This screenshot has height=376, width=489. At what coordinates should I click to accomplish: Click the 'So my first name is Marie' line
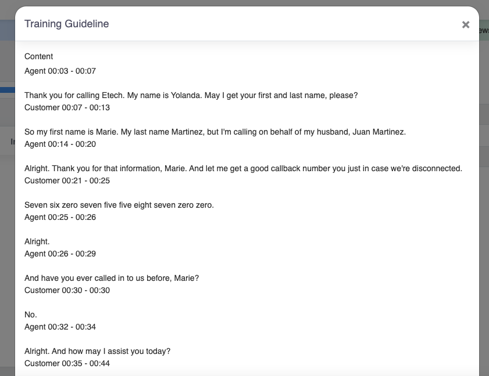[215, 132]
